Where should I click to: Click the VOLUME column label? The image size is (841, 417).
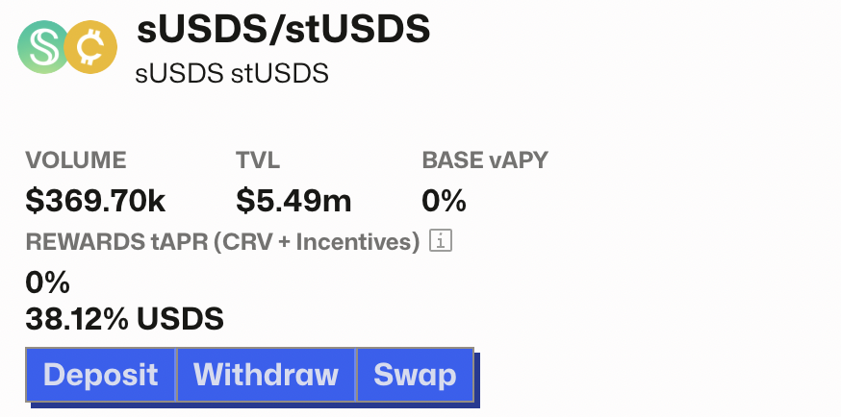[x=76, y=160]
